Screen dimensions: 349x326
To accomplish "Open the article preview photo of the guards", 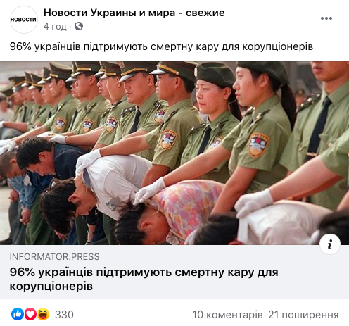I will pos(174,153).
